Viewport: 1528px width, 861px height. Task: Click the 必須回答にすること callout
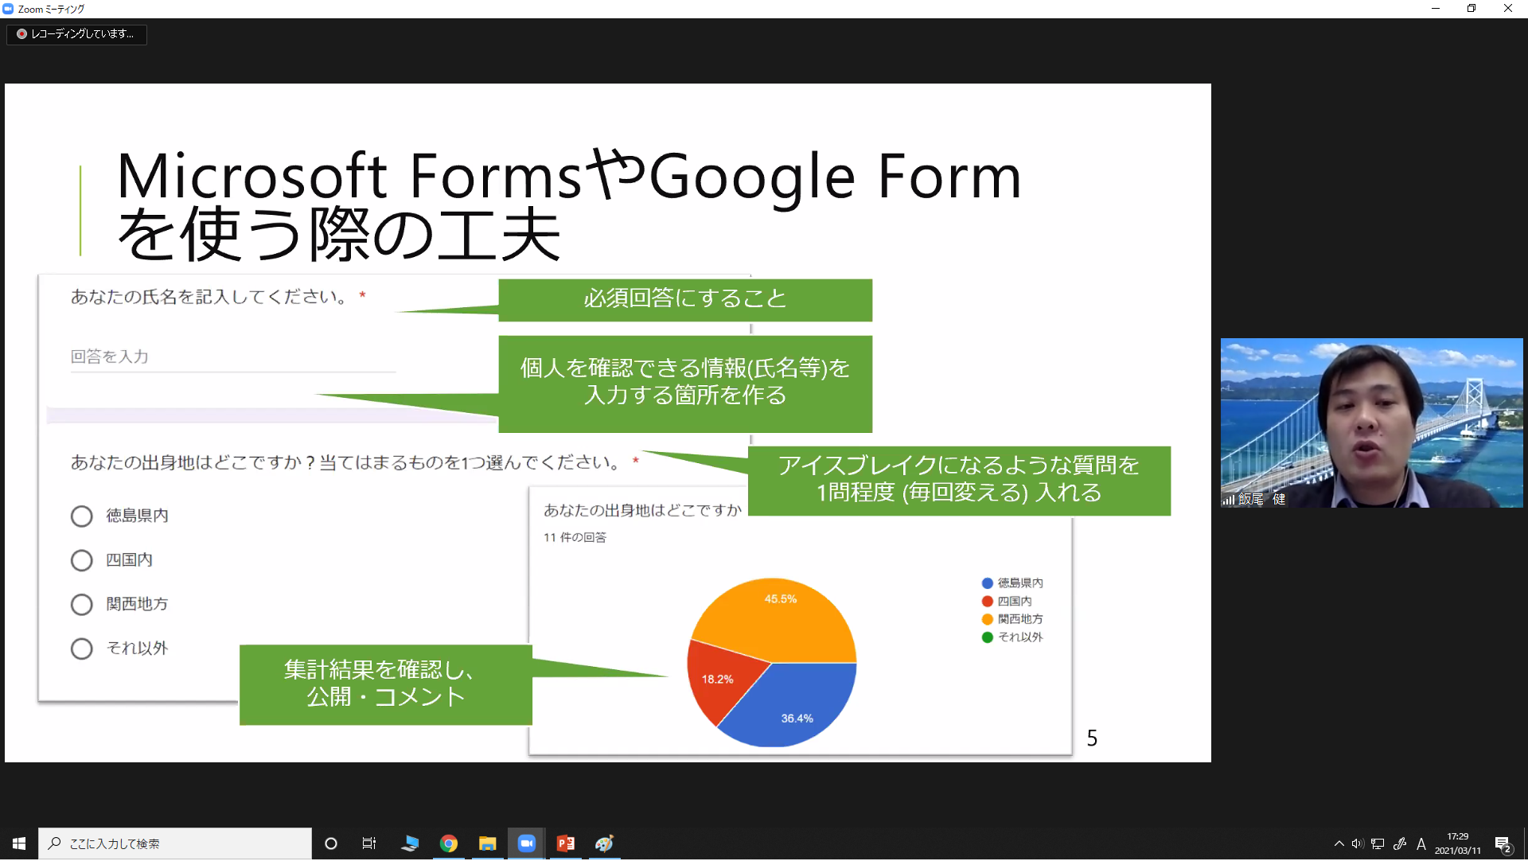click(x=685, y=300)
